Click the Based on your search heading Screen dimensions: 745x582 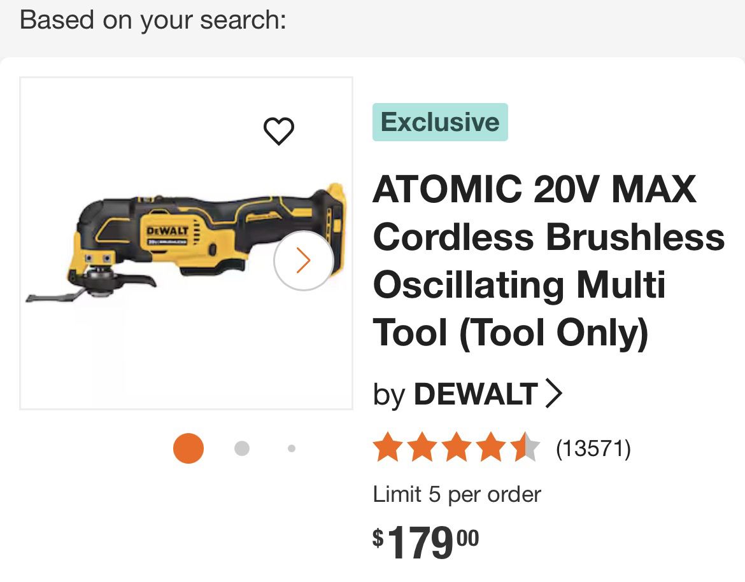[153, 20]
